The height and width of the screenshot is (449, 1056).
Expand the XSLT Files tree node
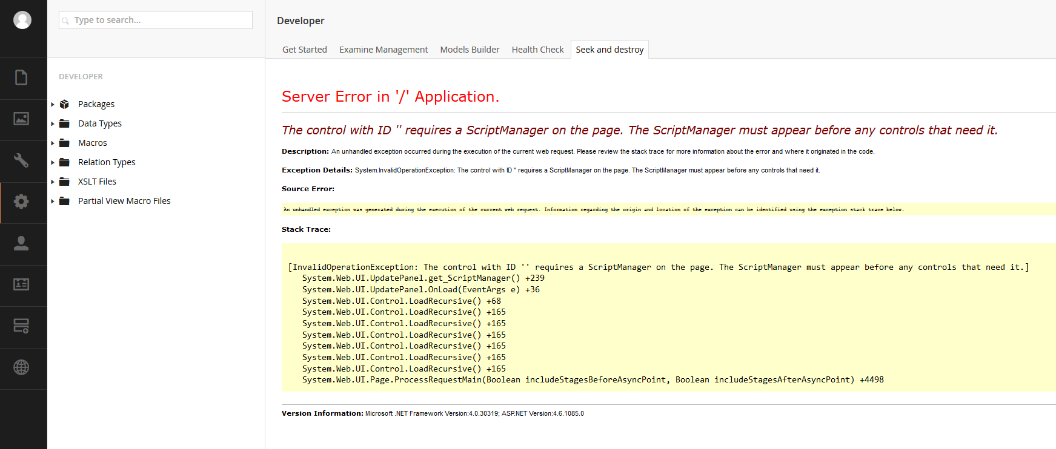coord(53,182)
